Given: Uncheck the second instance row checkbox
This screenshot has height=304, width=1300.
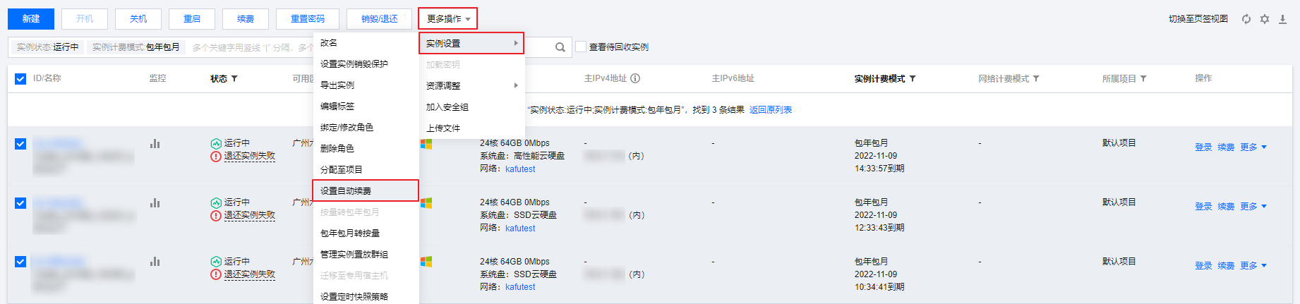Looking at the screenshot, I should click(x=20, y=203).
